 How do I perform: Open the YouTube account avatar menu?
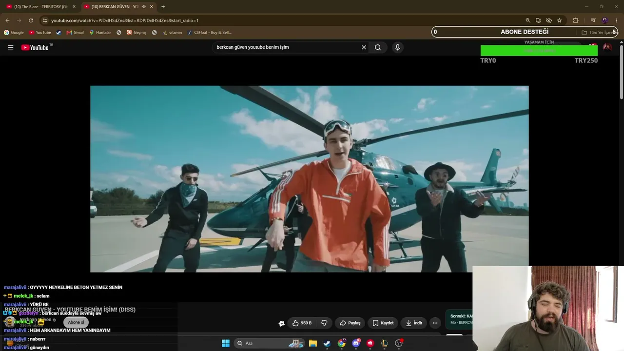point(607,47)
